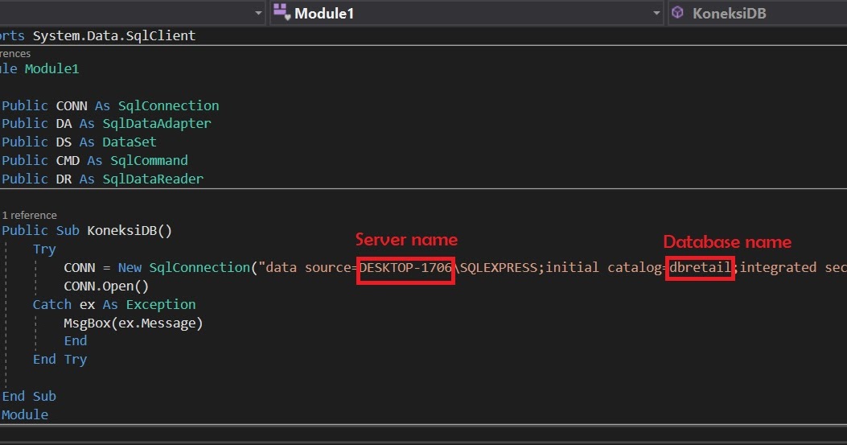Click 'System.Data.SqlClient' in imports line
This screenshot has width=847, height=445.
tap(114, 35)
